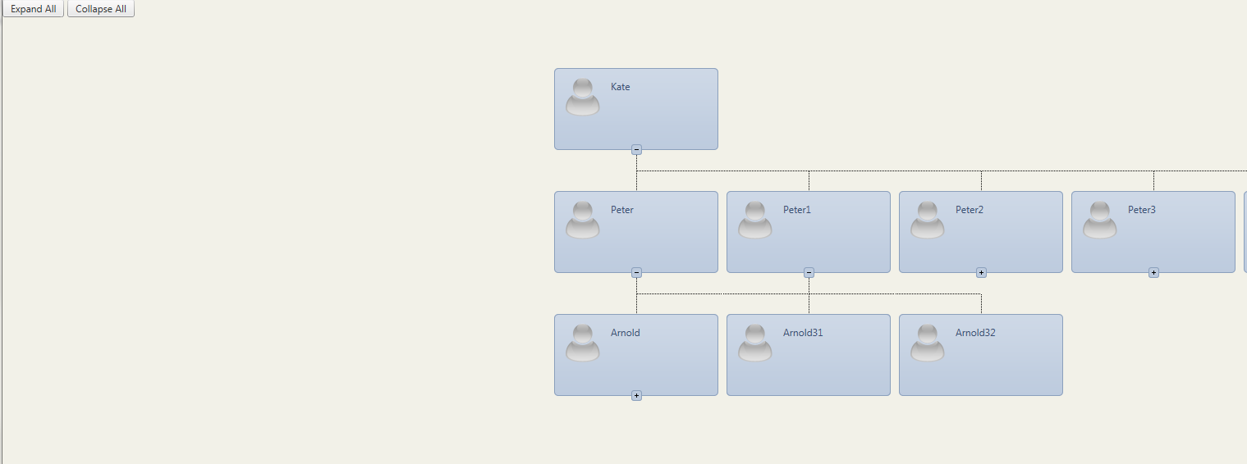
Task: Click the Arnold name label
Action: (626, 333)
